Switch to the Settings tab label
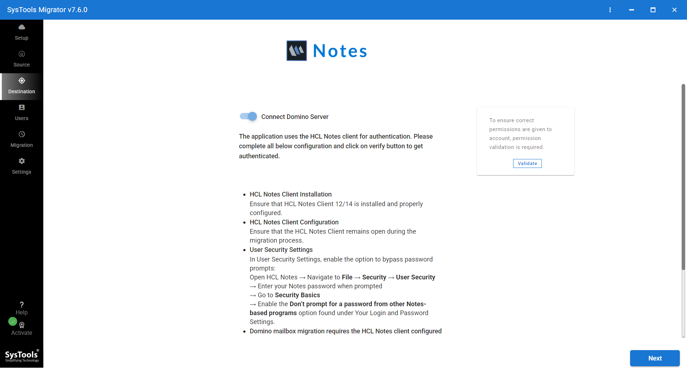687x368 pixels. coord(21,172)
